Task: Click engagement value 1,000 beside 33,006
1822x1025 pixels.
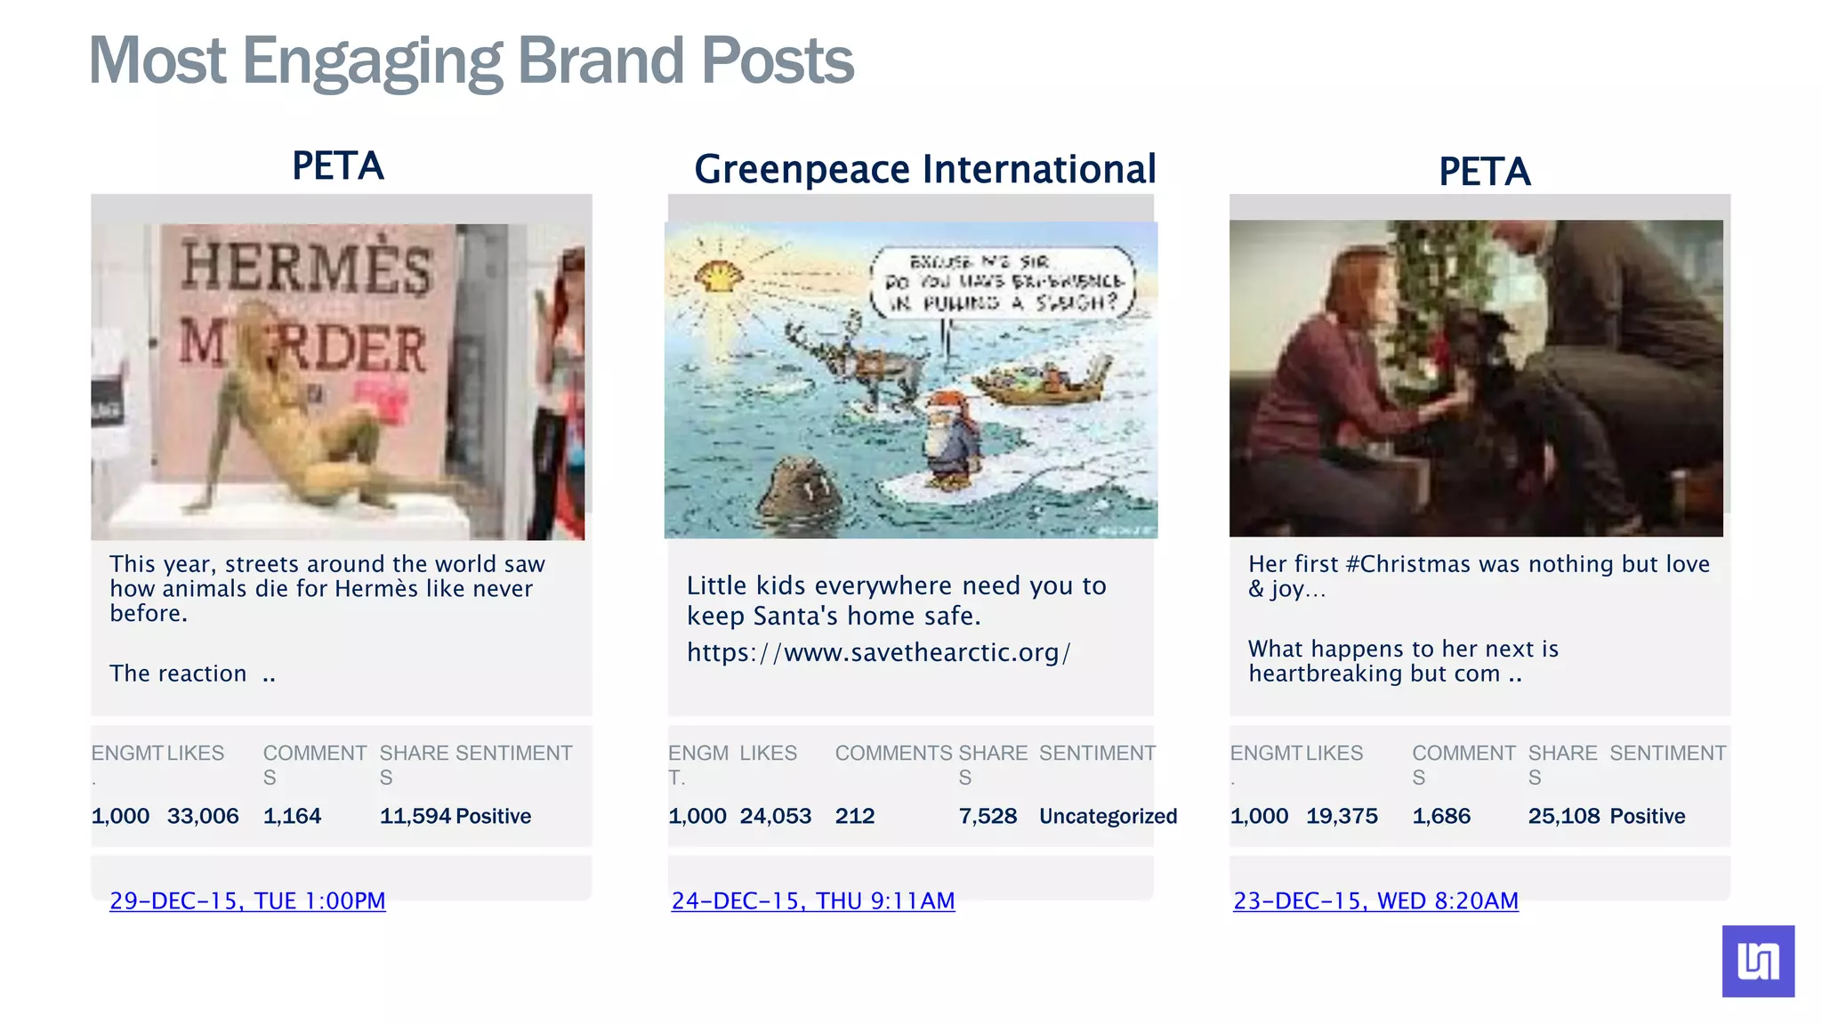Action: [x=120, y=816]
